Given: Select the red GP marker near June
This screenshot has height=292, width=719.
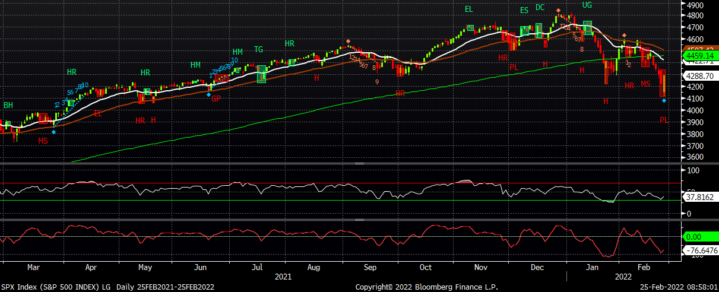Looking at the screenshot, I should point(216,99).
